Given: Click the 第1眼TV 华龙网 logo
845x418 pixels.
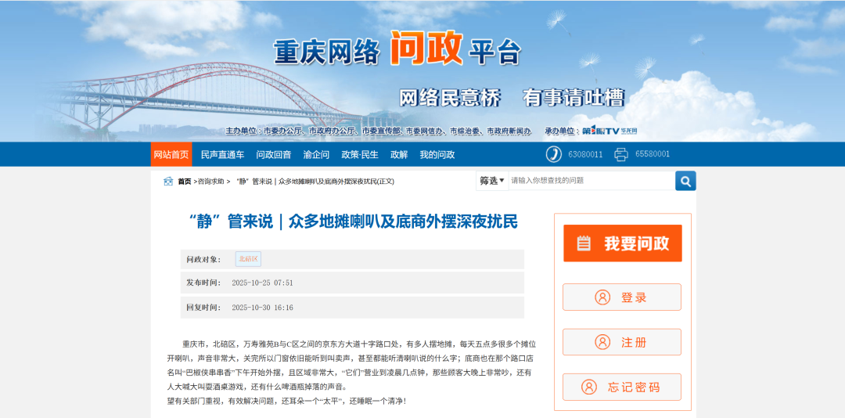Looking at the screenshot, I should point(609,131).
